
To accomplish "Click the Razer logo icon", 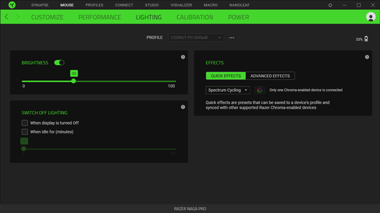I will (12, 5).
